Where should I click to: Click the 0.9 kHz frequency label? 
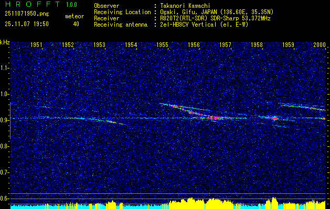click(4, 120)
